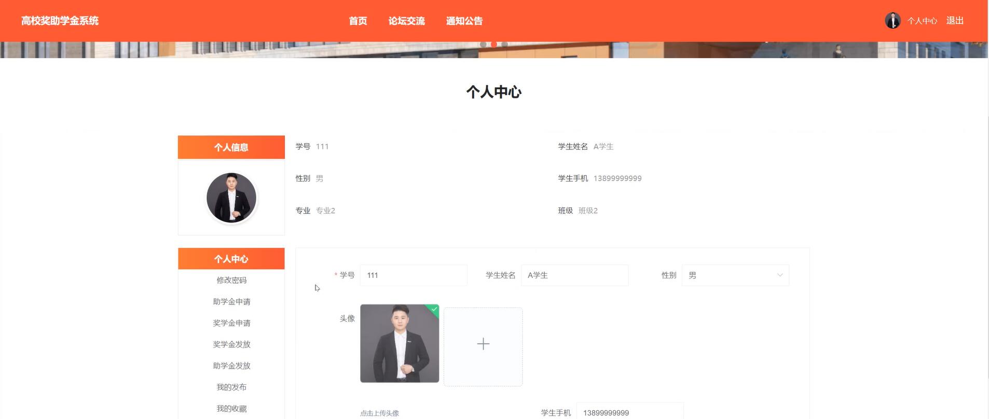Open 个人中心 link in header
The height and width of the screenshot is (419, 989).
[x=922, y=21]
